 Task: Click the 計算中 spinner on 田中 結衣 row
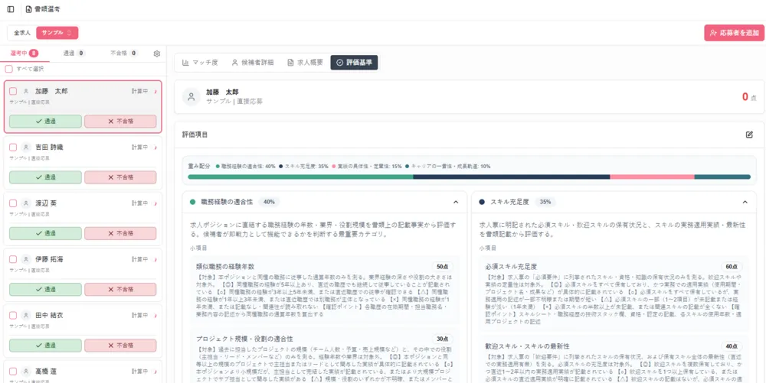pyautogui.click(x=155, y=315)
